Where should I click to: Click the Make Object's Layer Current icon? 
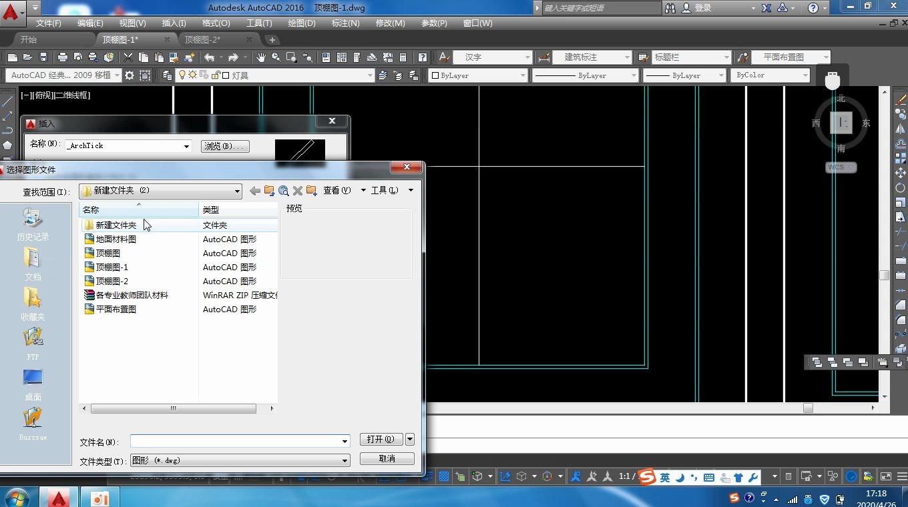coord(383,75)
